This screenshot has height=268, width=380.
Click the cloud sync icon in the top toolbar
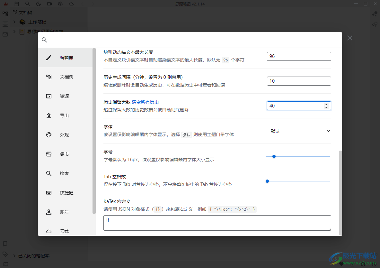(71, 4)
